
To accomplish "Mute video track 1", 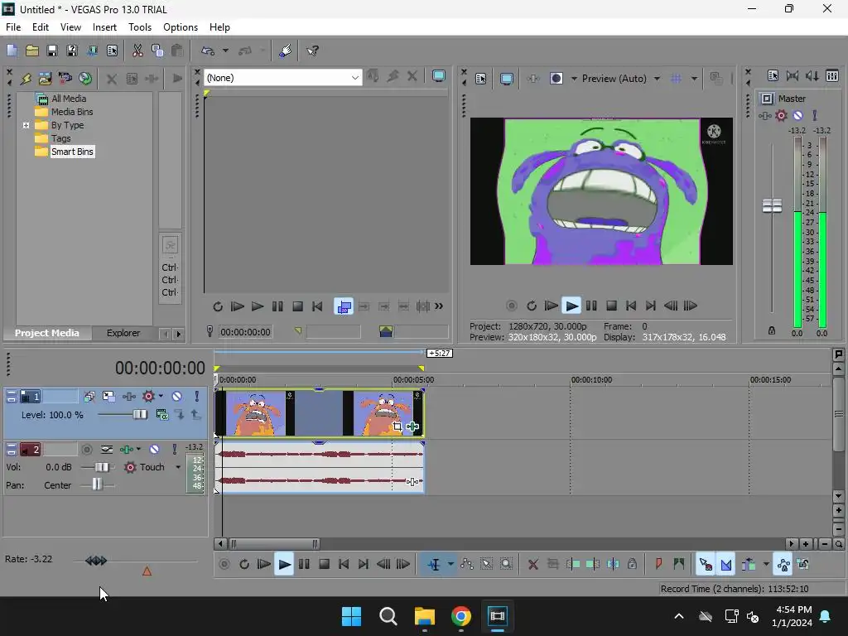I will coord(177,397).
